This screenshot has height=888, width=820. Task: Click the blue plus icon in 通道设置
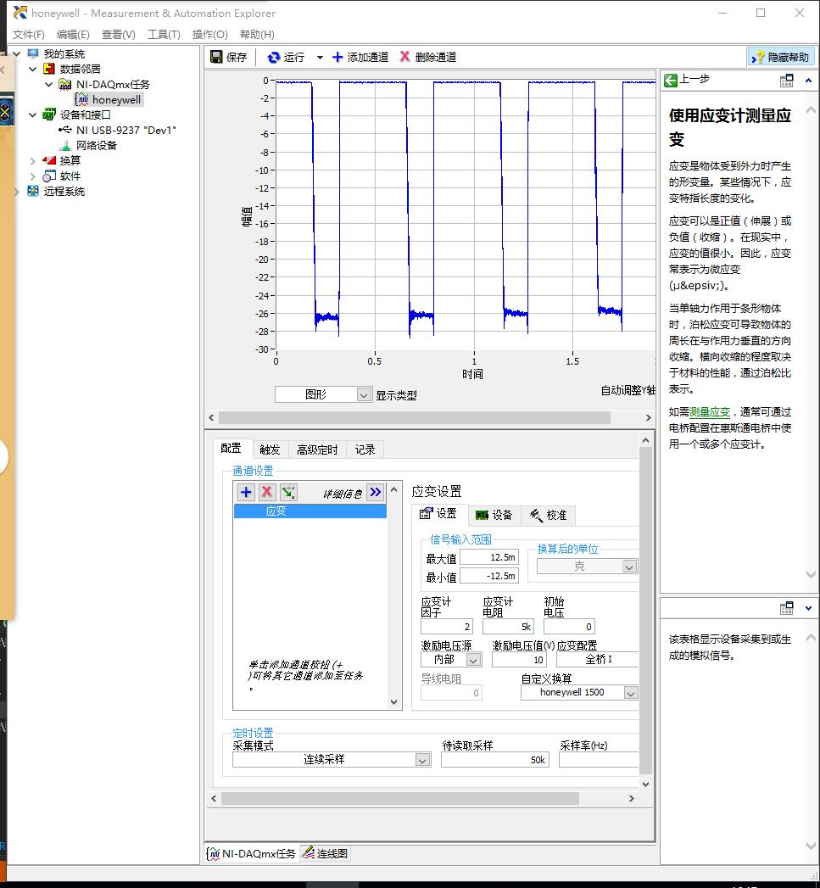247,492
